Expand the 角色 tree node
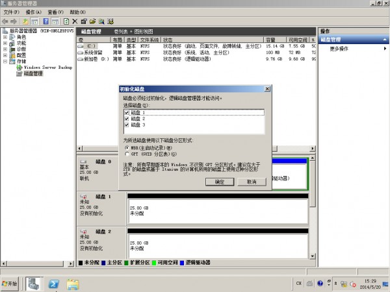This screenshot has width=390, height=292. [5, 37]
